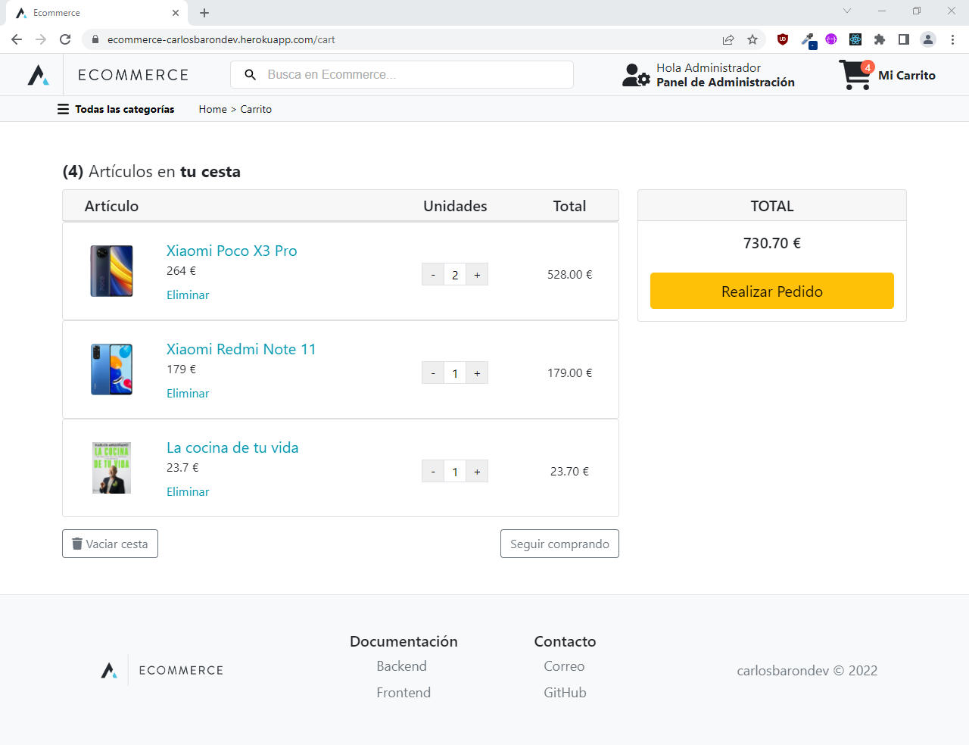Viewport: 969px width, 745px height.
Task: Type in the Busca en Ecommerce field
Action: point(413,75)
